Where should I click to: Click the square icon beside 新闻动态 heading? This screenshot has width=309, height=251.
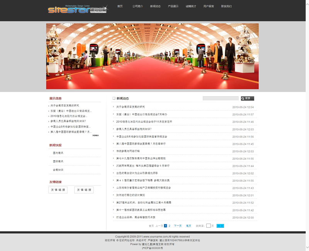114,99
